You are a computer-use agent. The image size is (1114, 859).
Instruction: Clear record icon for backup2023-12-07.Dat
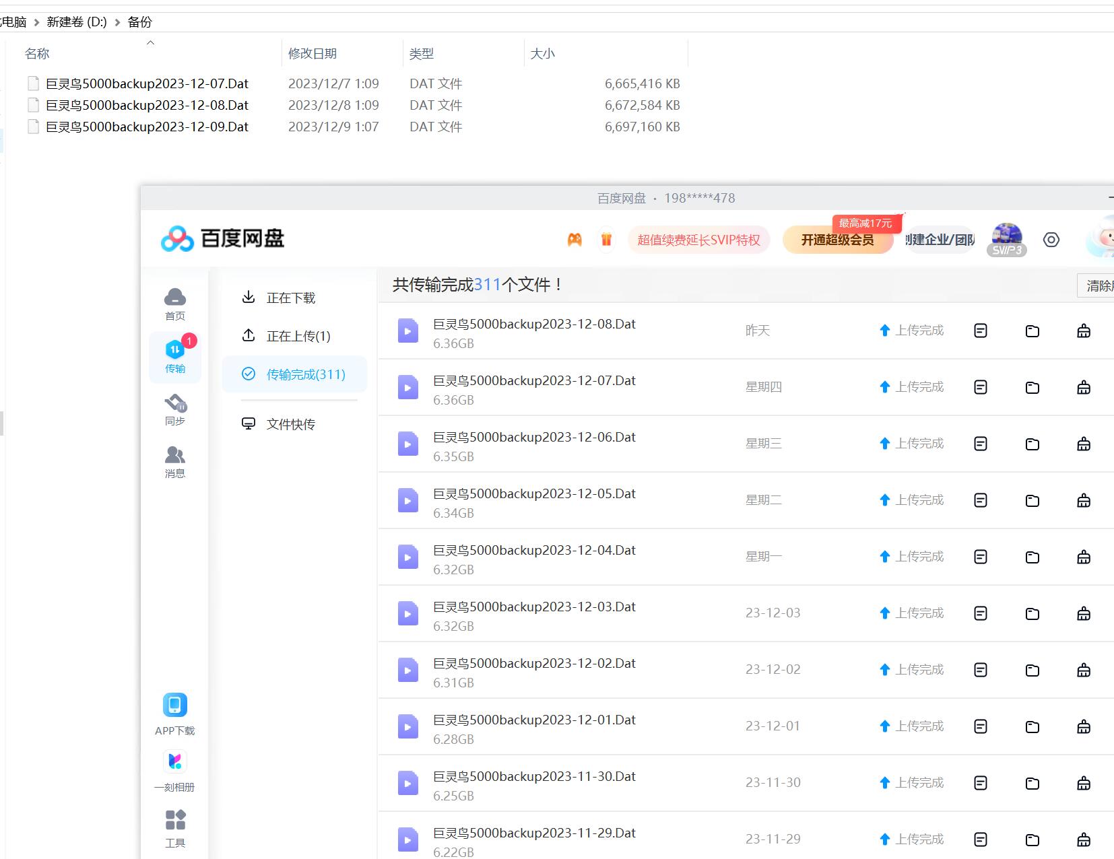(1083, 387)
